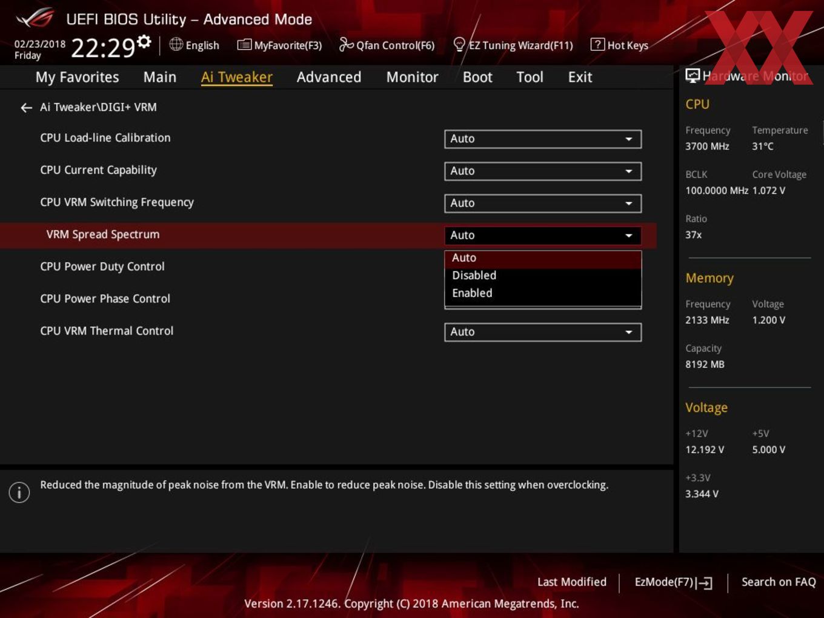
Task: Click the Hot Keys question mark icon
Action: [597, 44]
